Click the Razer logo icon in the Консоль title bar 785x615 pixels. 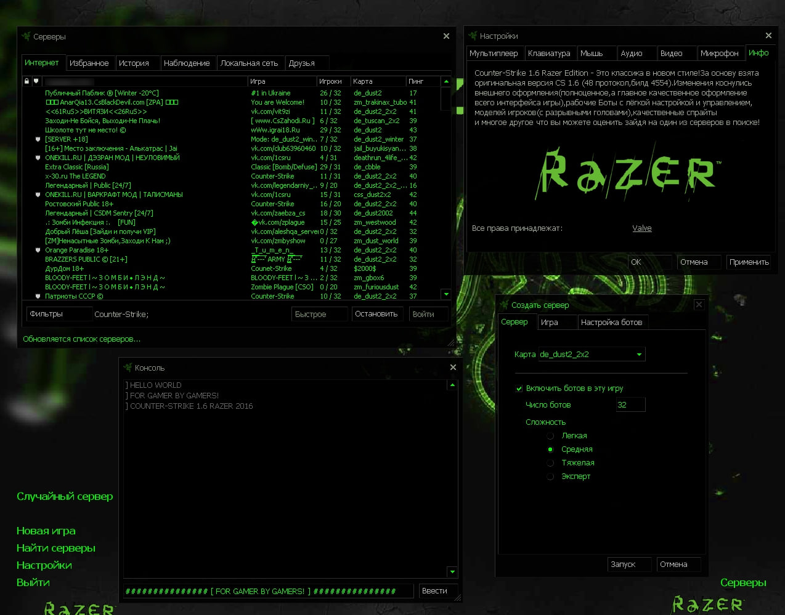point(128,368)
